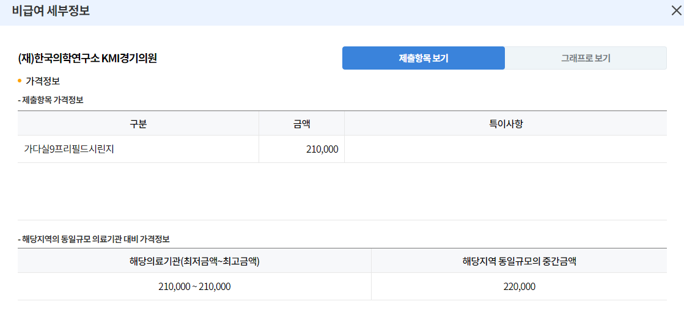Screen dimensions: 684x326
Task: Click the 비급여 세부정보 dialog title
Action: (51, 11)
